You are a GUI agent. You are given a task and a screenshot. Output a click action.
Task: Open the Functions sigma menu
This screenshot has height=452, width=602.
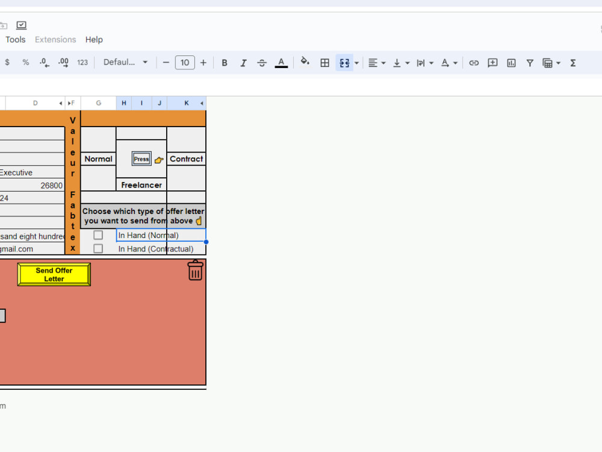click(x=573, y=63)
